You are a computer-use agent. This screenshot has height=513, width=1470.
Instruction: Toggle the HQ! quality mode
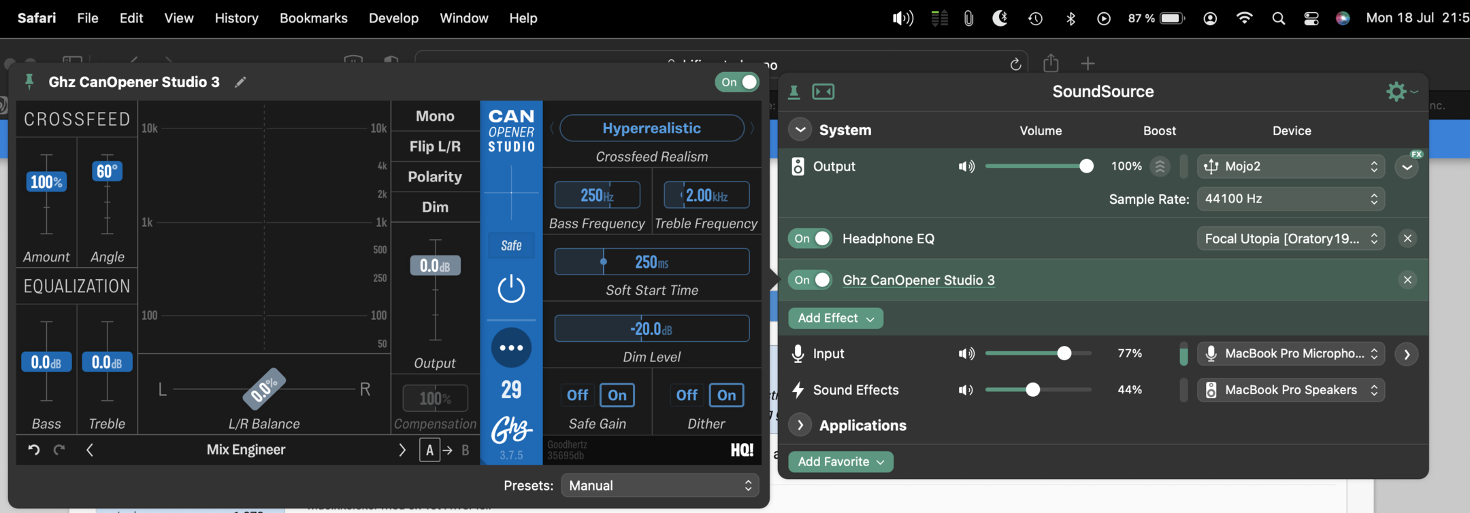742,450
